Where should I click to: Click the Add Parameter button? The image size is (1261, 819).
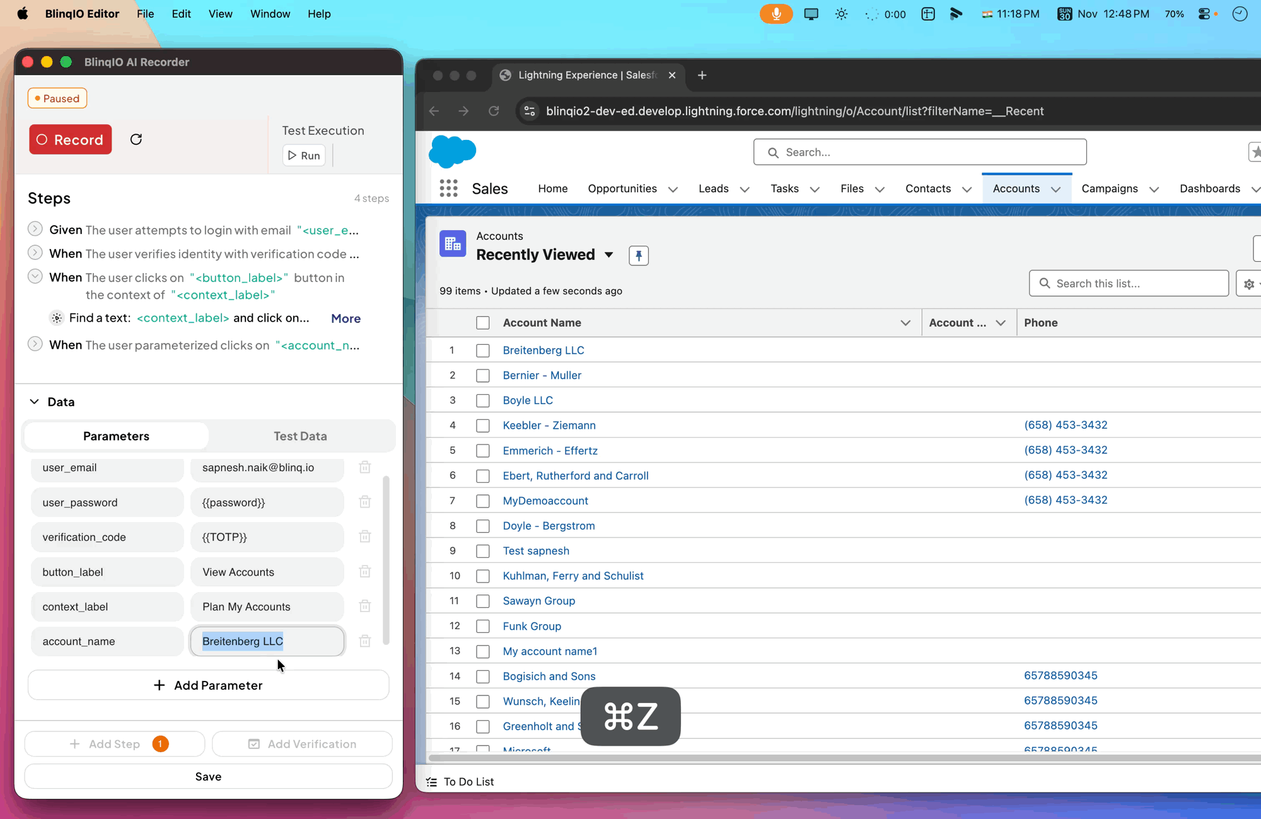coord(208,685)
